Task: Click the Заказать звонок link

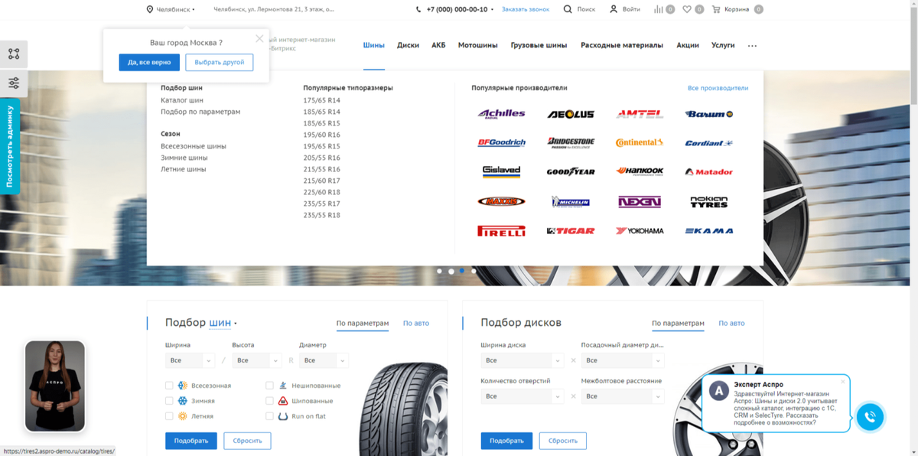Action: [x=526, y=10]
